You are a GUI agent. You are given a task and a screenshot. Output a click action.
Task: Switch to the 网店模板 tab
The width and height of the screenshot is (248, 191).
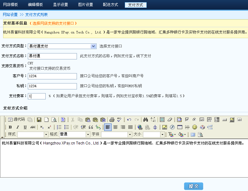(11, 5)
